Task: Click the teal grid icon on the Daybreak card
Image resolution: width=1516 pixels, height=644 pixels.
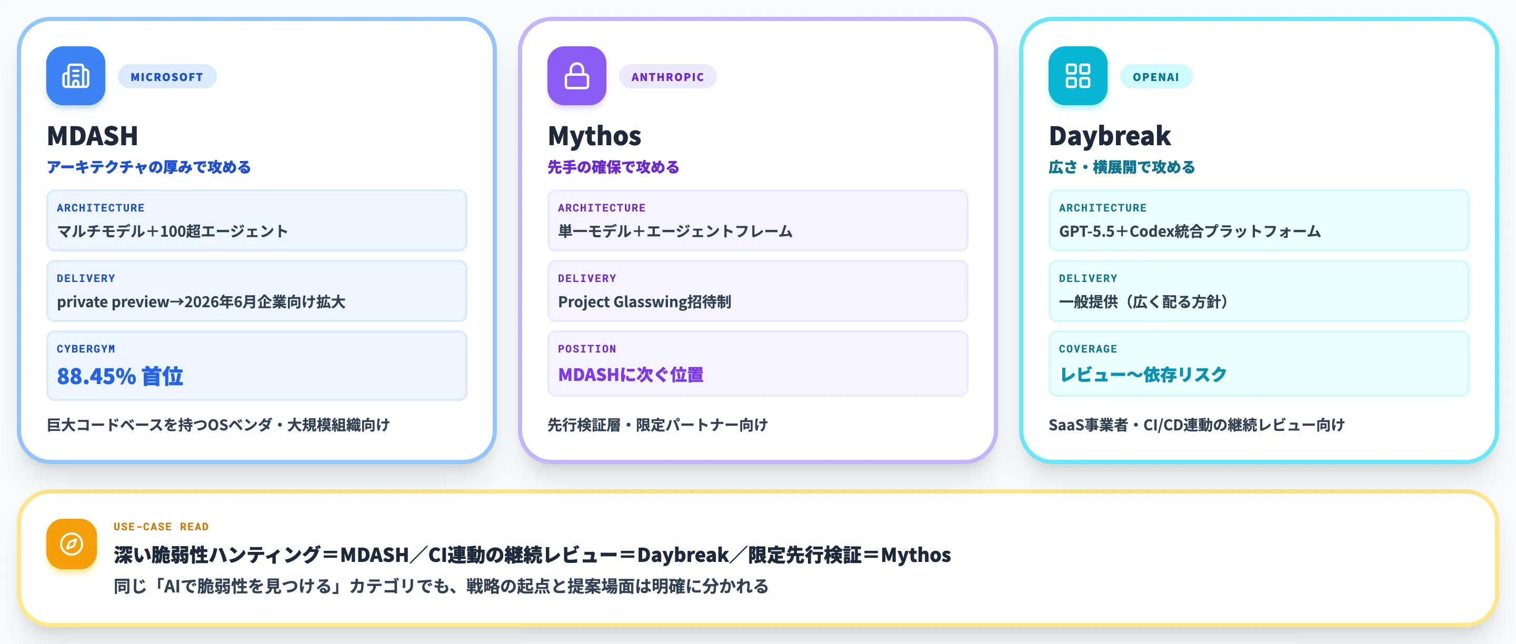Action: pyautogui.click(x=1078, y=76)
